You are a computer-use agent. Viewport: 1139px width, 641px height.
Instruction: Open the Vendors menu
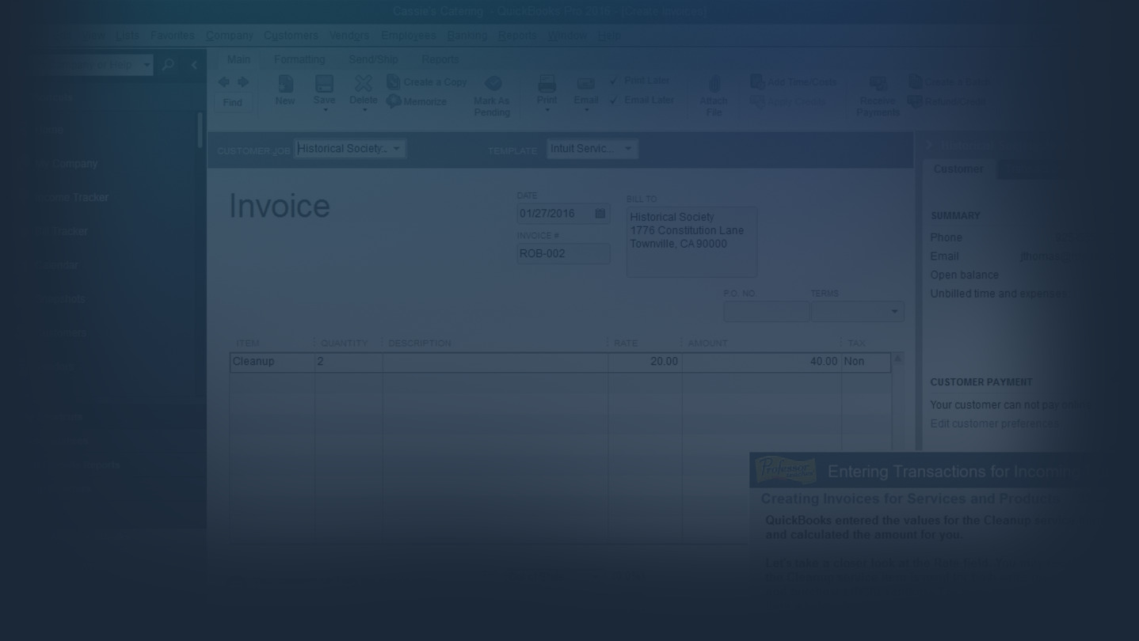[x=349, y=36]
